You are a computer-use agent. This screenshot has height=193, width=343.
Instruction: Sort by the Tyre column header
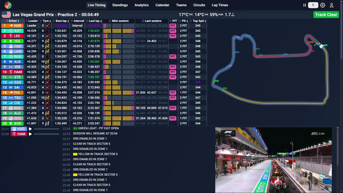pos(46,21)
